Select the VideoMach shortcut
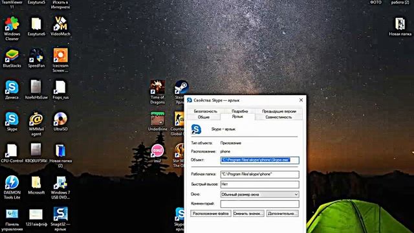 click(60, 24)
